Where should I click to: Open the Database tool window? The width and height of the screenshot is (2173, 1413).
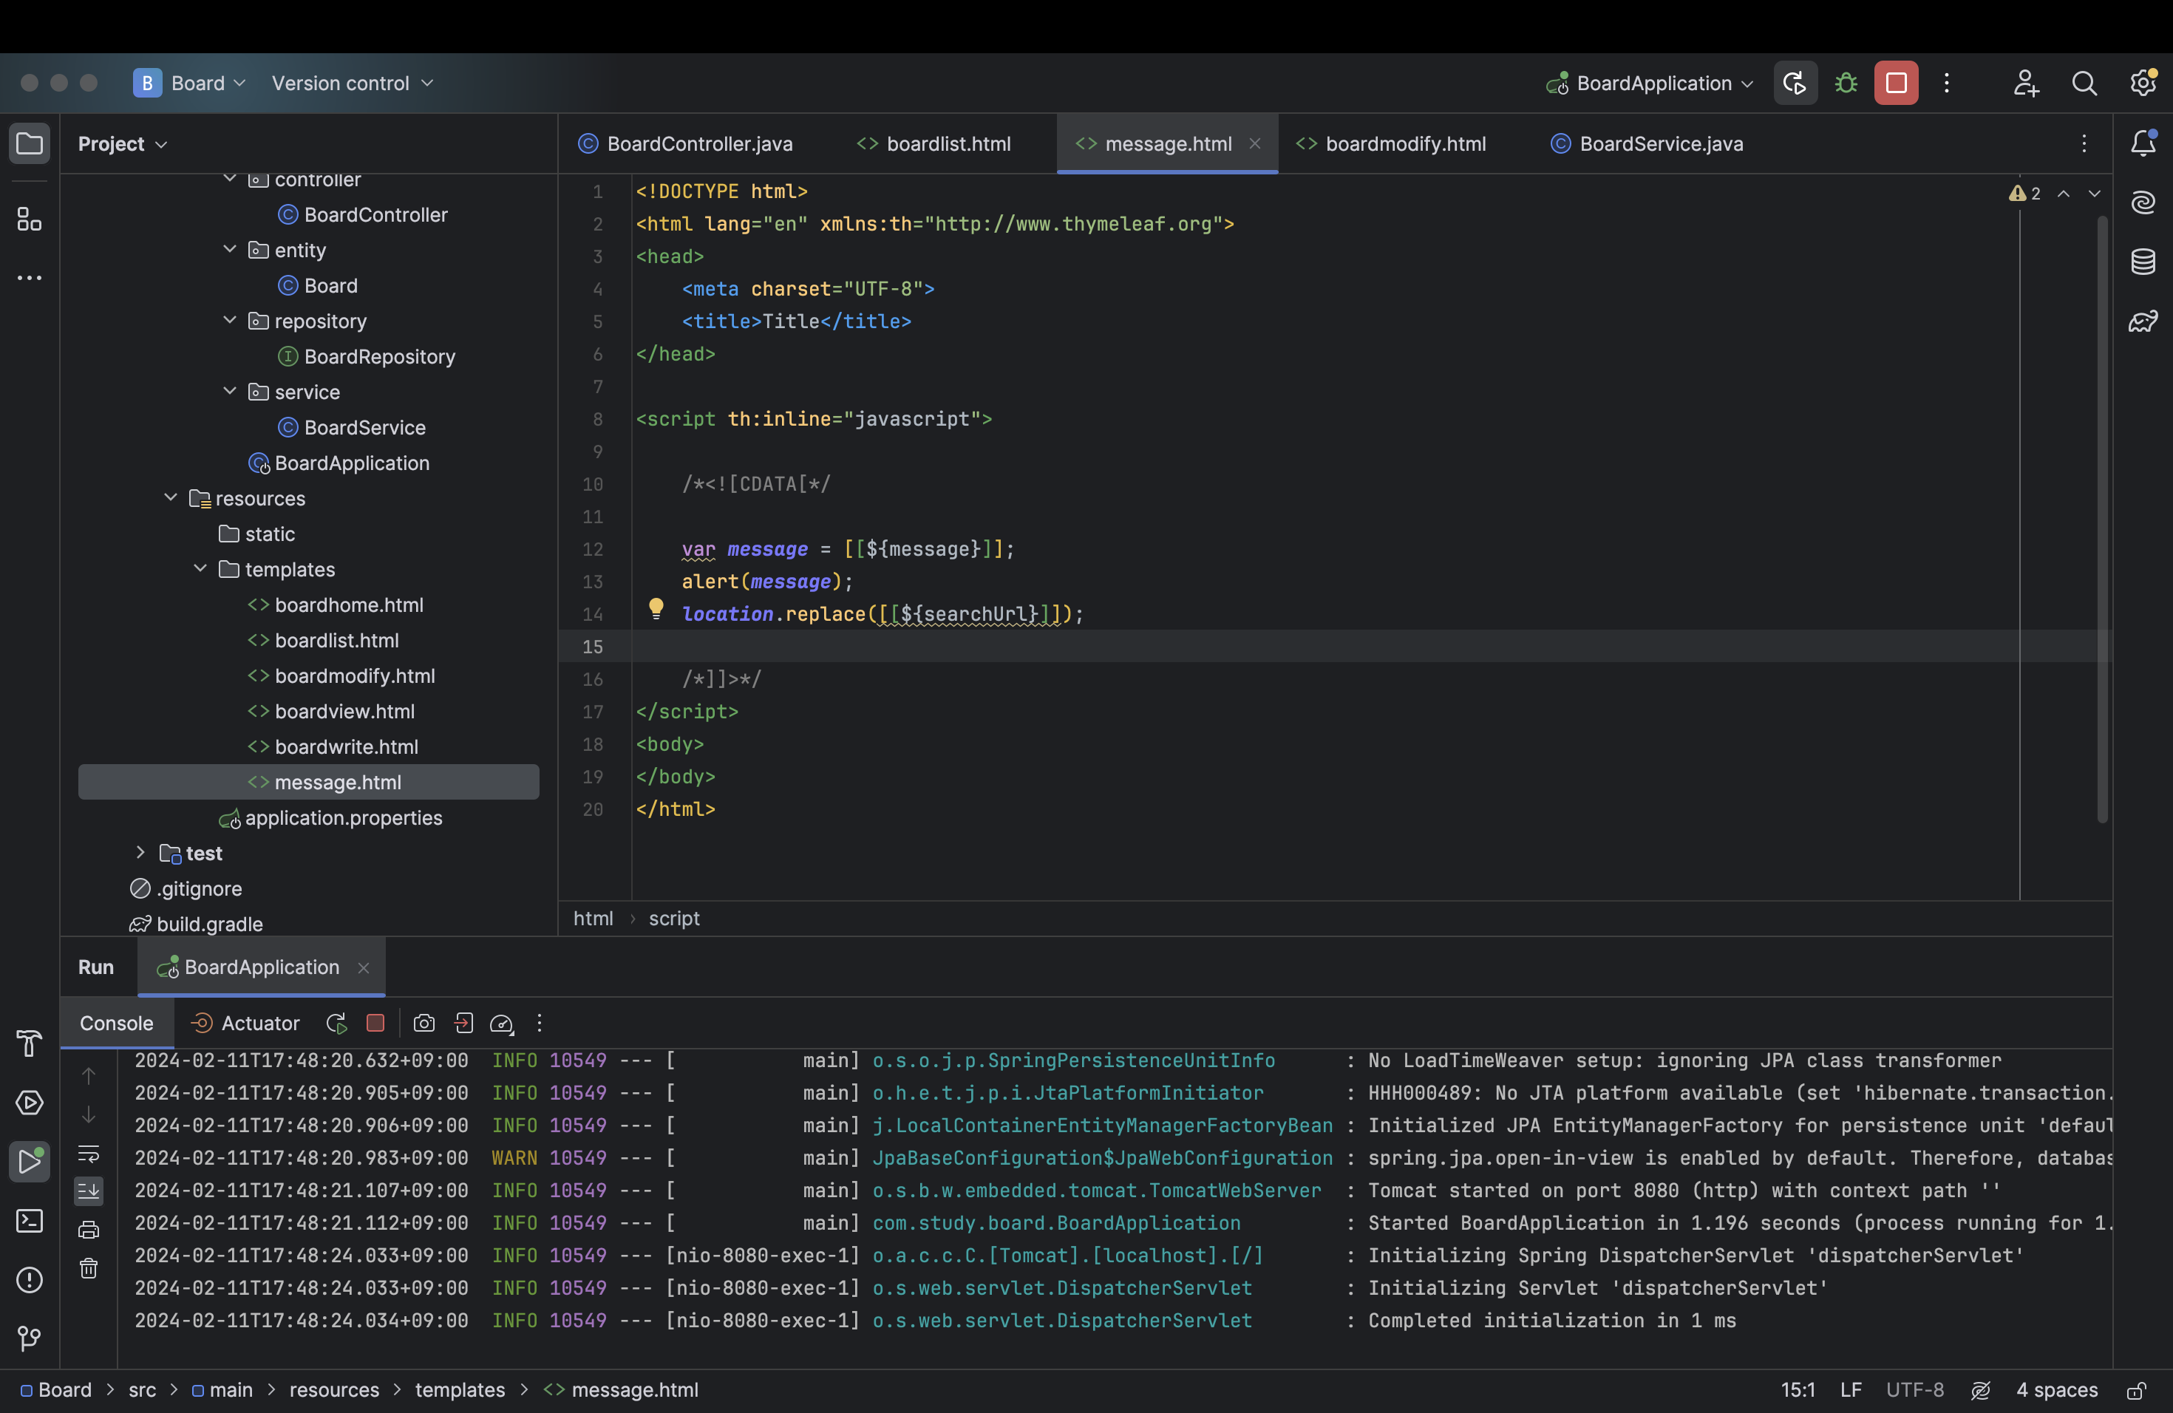2143,262
